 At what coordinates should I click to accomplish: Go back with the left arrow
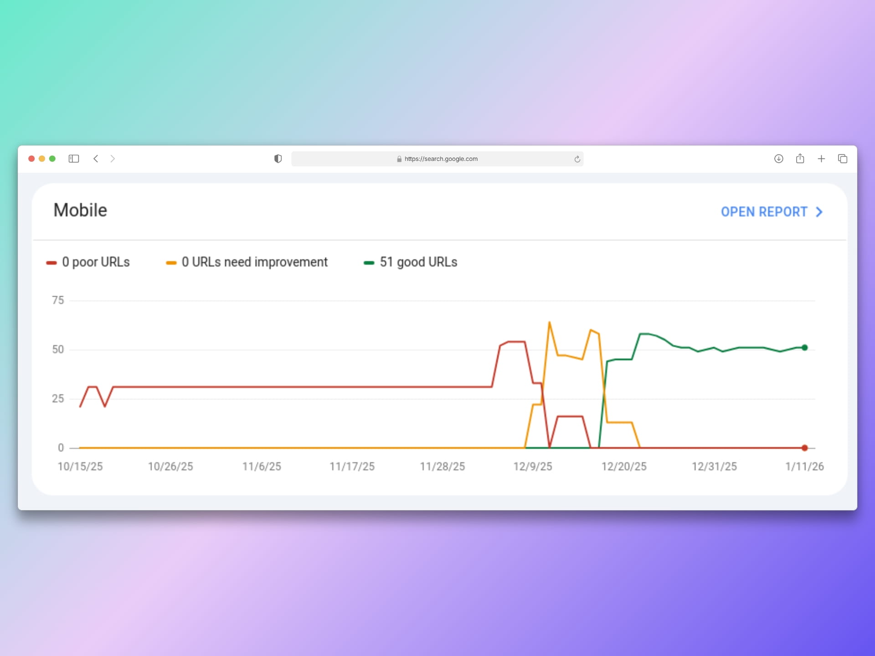pos(96,159)
